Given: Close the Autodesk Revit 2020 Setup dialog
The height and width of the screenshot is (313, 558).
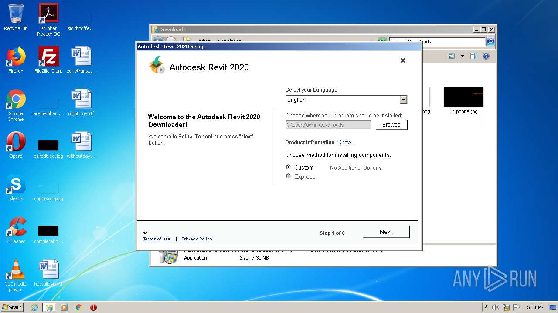Looking at the screenshot, I should (403, 60).
